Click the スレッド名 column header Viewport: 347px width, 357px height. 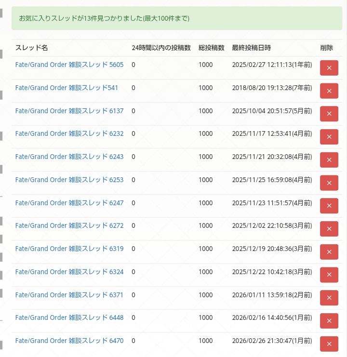[32, 48]
